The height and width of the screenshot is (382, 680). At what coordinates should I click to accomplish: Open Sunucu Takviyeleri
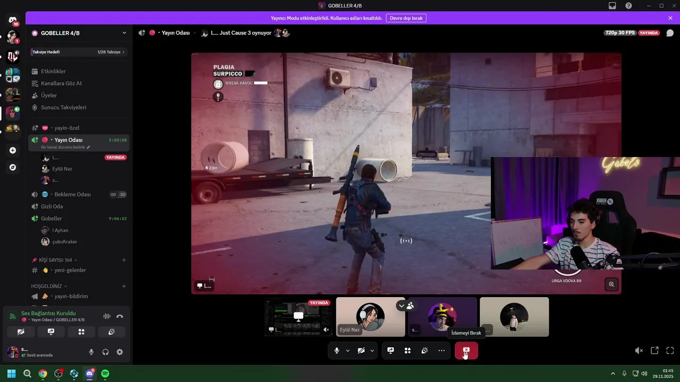click(x=79, y=107)
